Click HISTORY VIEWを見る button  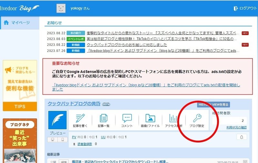coord(213,104)
